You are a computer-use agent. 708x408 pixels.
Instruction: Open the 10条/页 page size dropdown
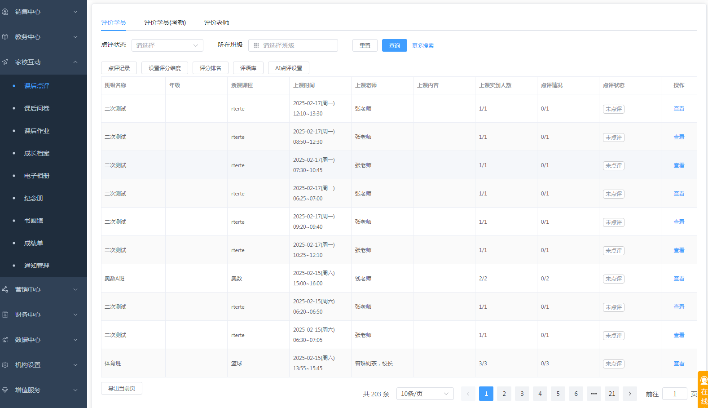click(425, 394)
